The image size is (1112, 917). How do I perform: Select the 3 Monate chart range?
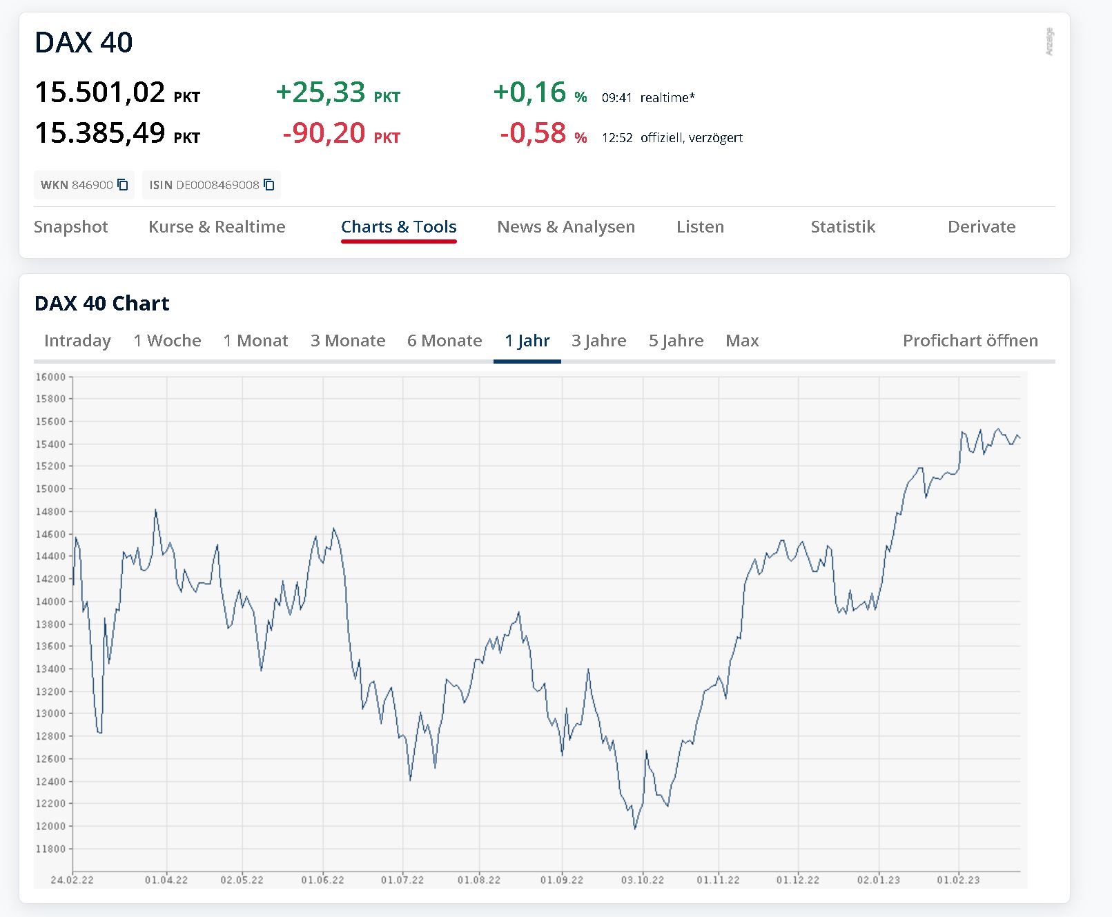[348, 341]
